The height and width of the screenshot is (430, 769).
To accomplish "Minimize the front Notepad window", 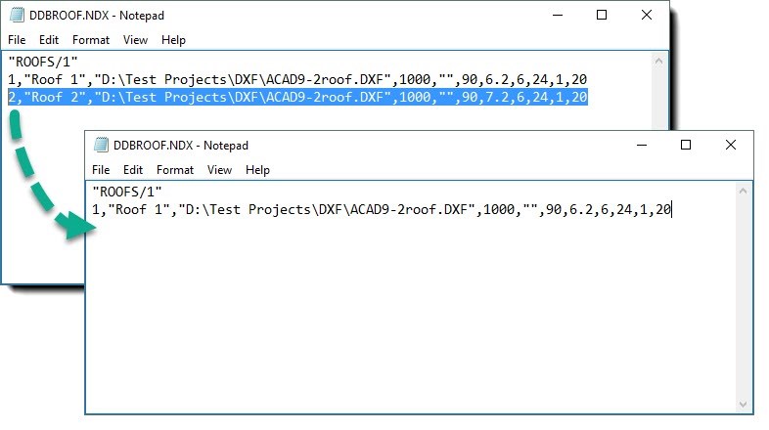I will click(642, 145).
